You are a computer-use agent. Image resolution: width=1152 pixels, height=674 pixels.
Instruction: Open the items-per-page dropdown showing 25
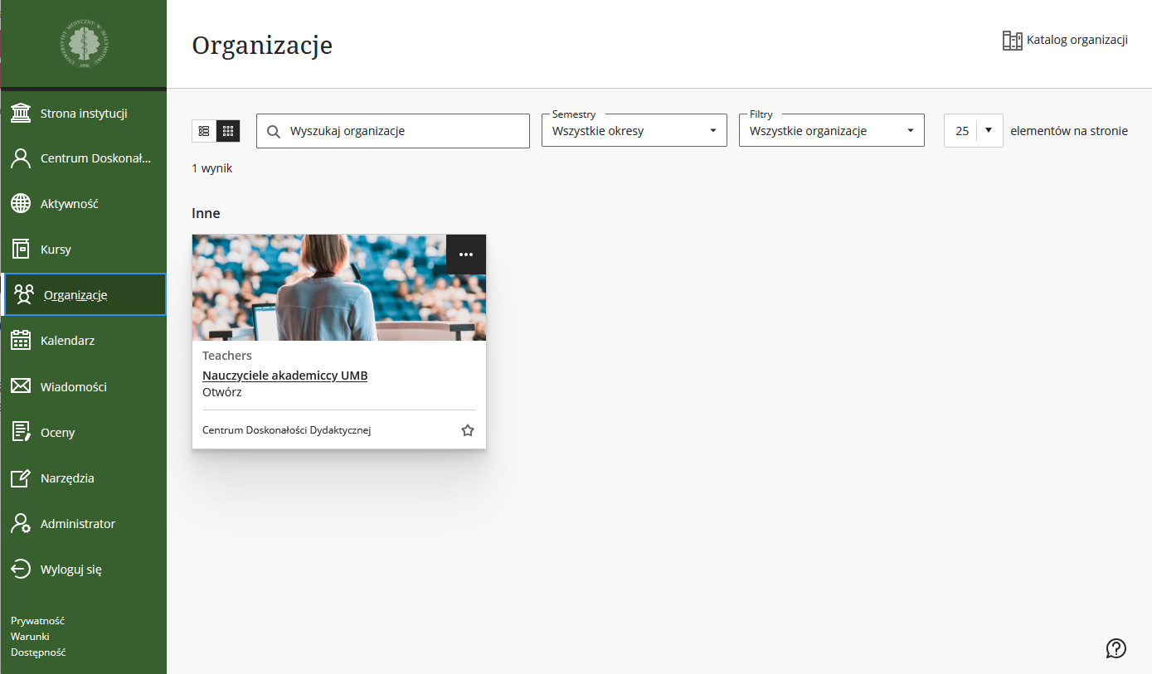tap(973, 131)
